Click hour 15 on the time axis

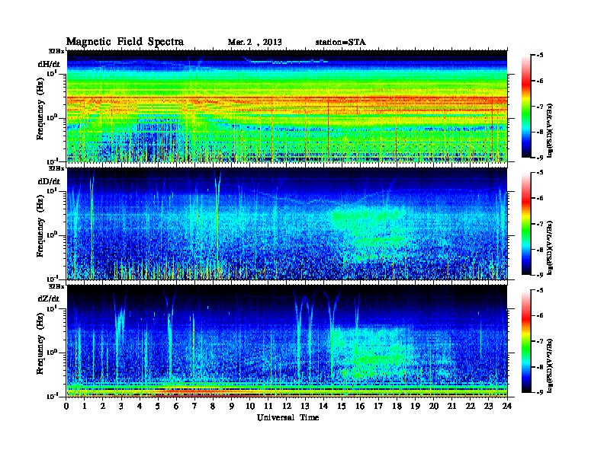tap(342, 407)
